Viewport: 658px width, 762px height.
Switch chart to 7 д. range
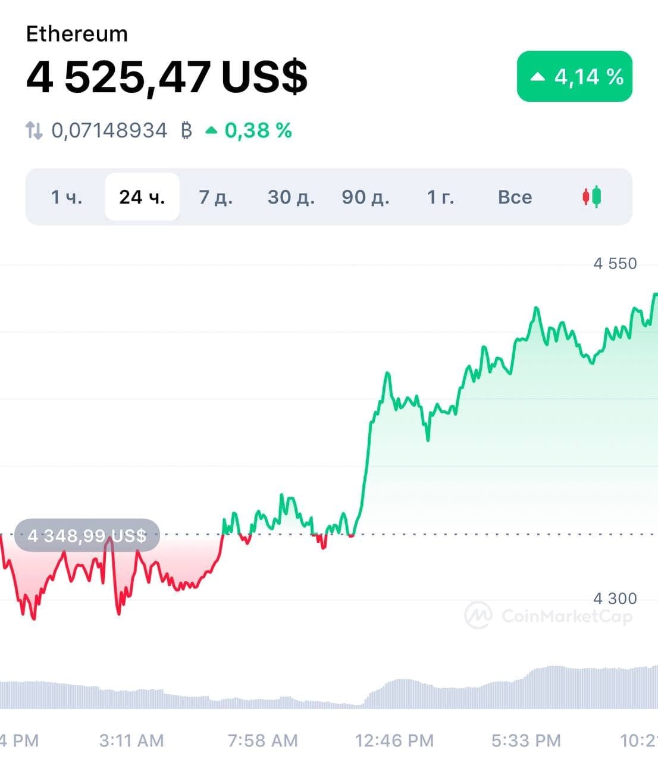tap(216, 196)
